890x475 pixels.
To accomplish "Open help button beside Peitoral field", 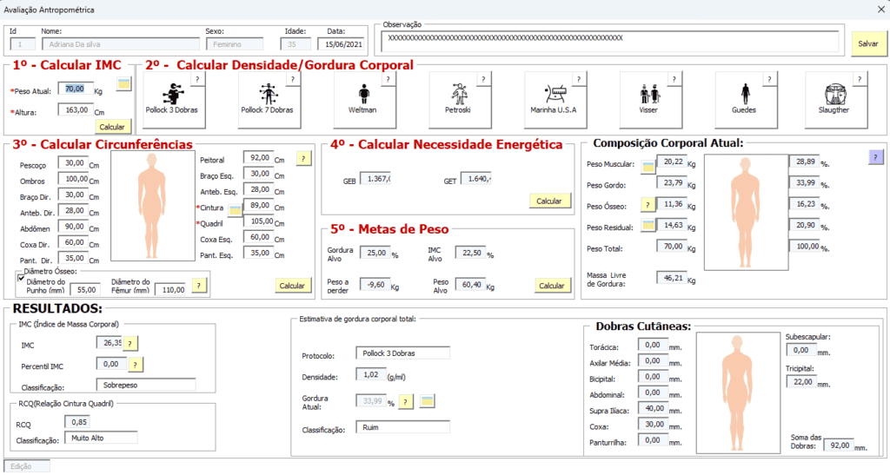I will click(303, 159).
